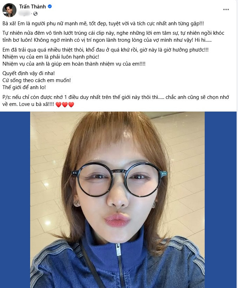Click the paragraph starting "Tự nhiên nửa đêm"

pyautogui.click(x=114, y=36)
